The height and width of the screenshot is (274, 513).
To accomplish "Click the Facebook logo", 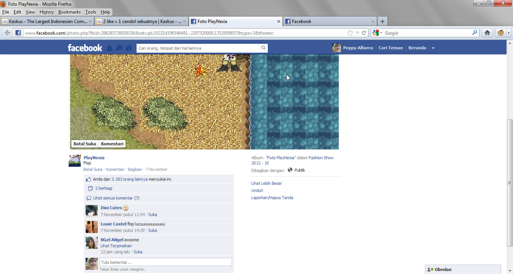I will tap(85, 48).
